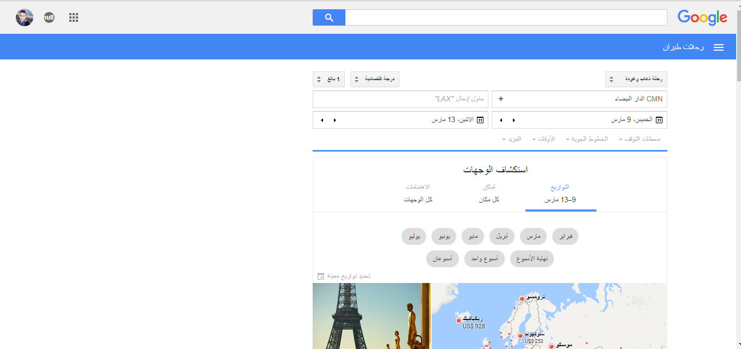Open the Google apps grid
Screen dimensions: 741x349
coord(74,17)
